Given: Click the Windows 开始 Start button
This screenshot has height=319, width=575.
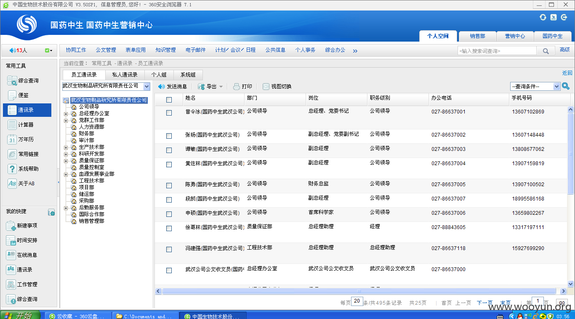Looking at the screenshot, I should [x=20, y=315].
